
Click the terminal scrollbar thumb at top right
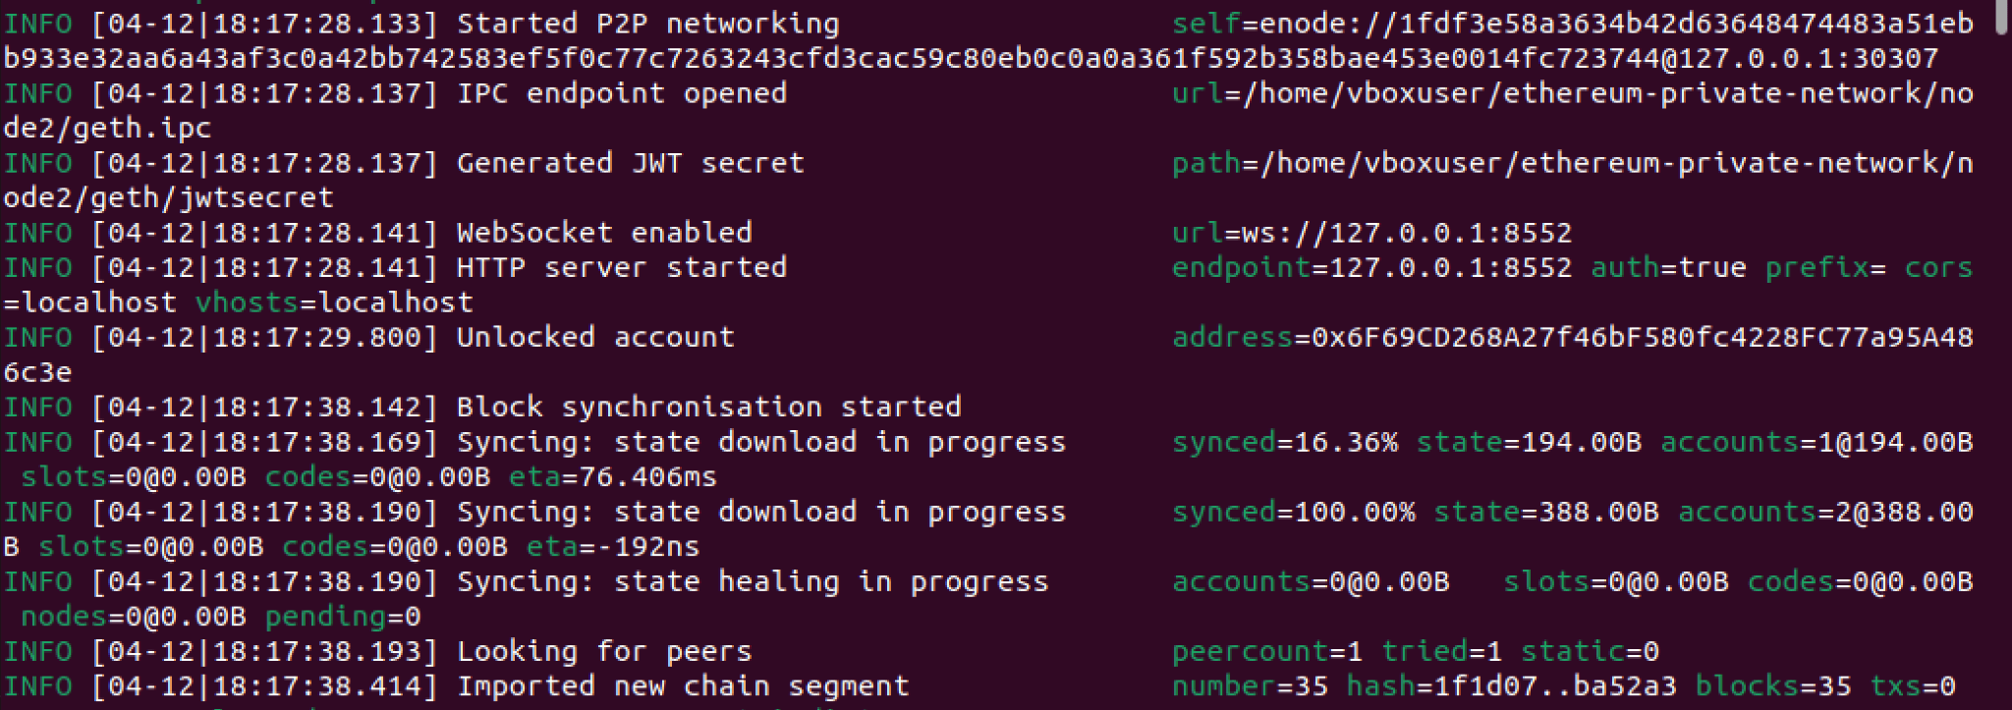click(x=2001, y=18)
